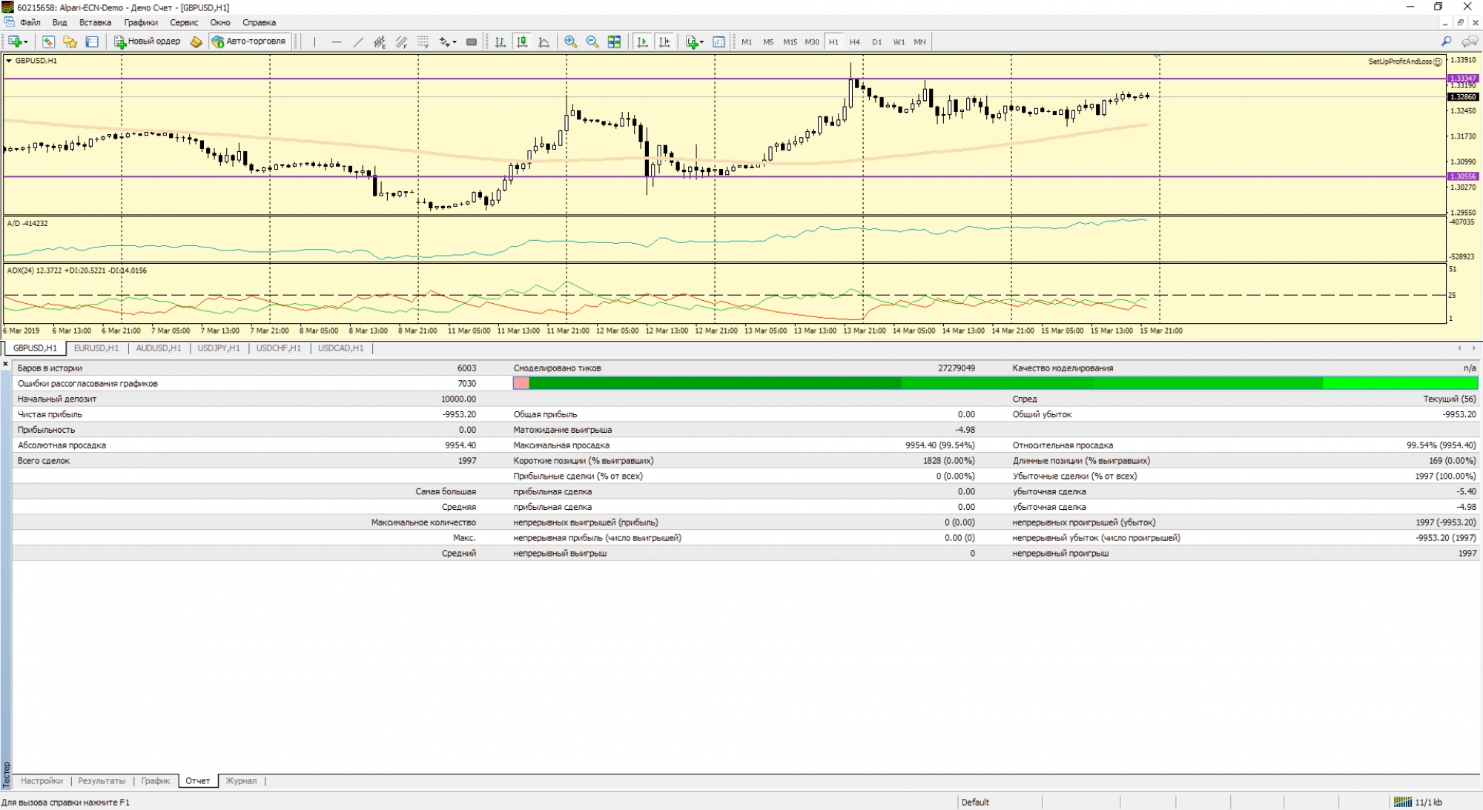Click the crosshair vertical line tool
This screenshot has height=810, width=1483.
[x=314, y=42]
